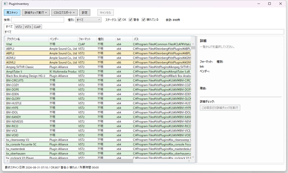Minimize the PluginInventory window
The image size is (288, 173).
pos(259,4)
